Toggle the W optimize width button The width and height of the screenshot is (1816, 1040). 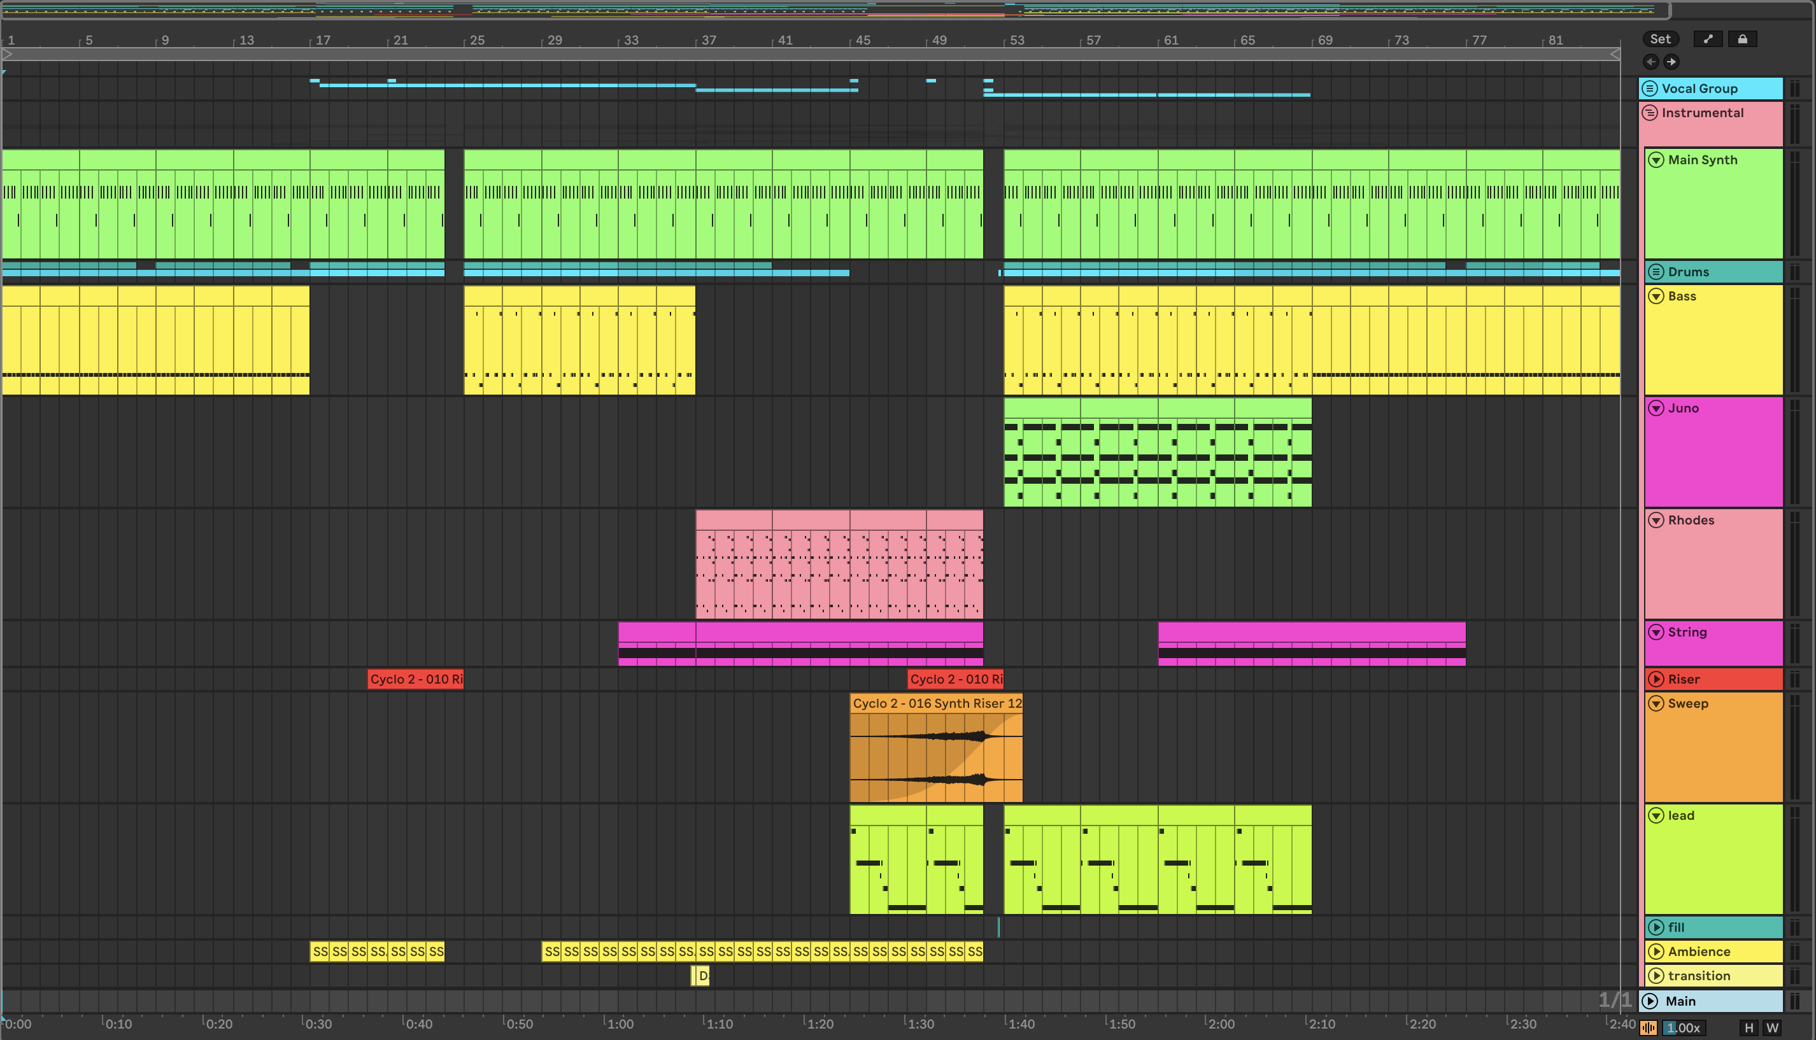pos(1773,1028)
